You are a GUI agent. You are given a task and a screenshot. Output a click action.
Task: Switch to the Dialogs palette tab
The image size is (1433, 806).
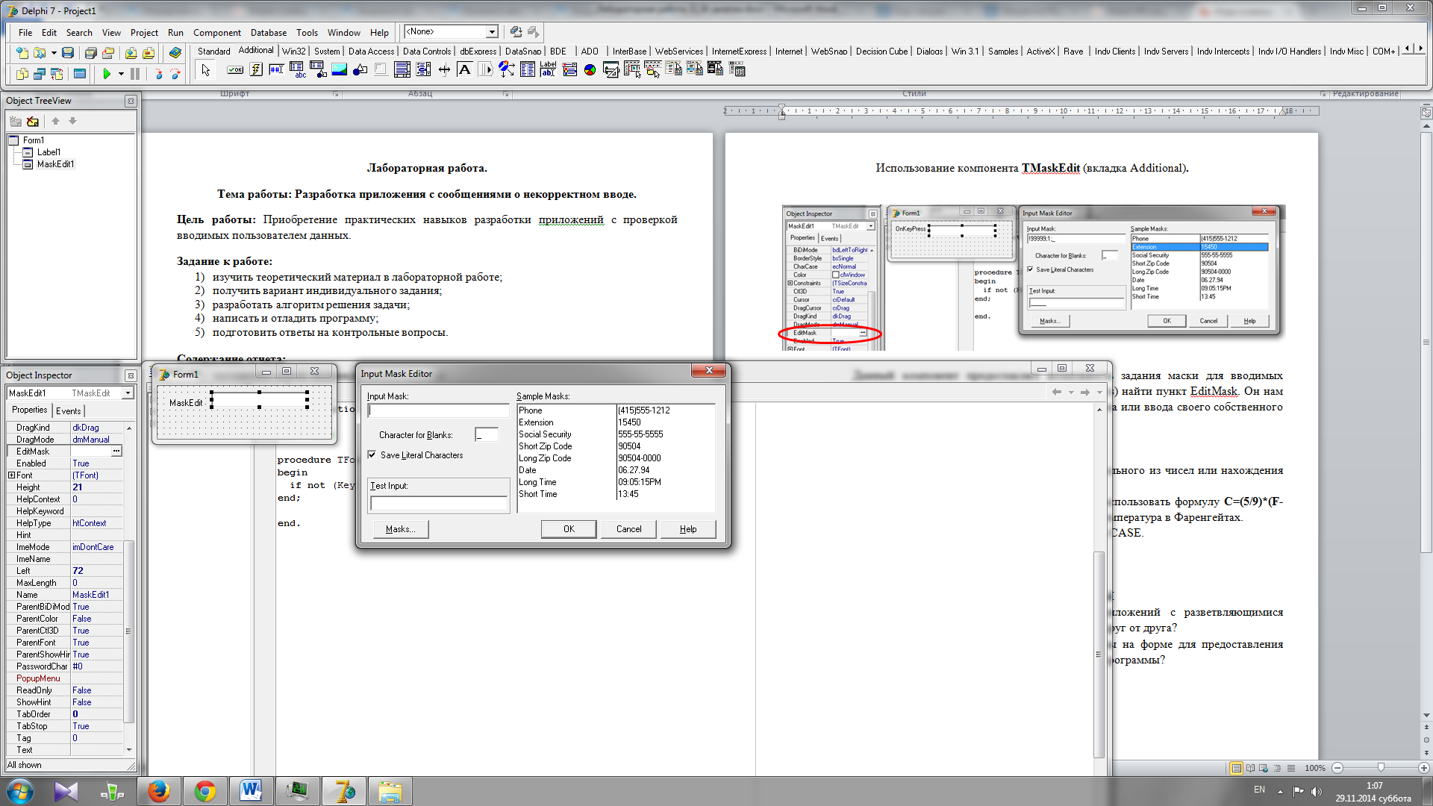tap(929, 51)
